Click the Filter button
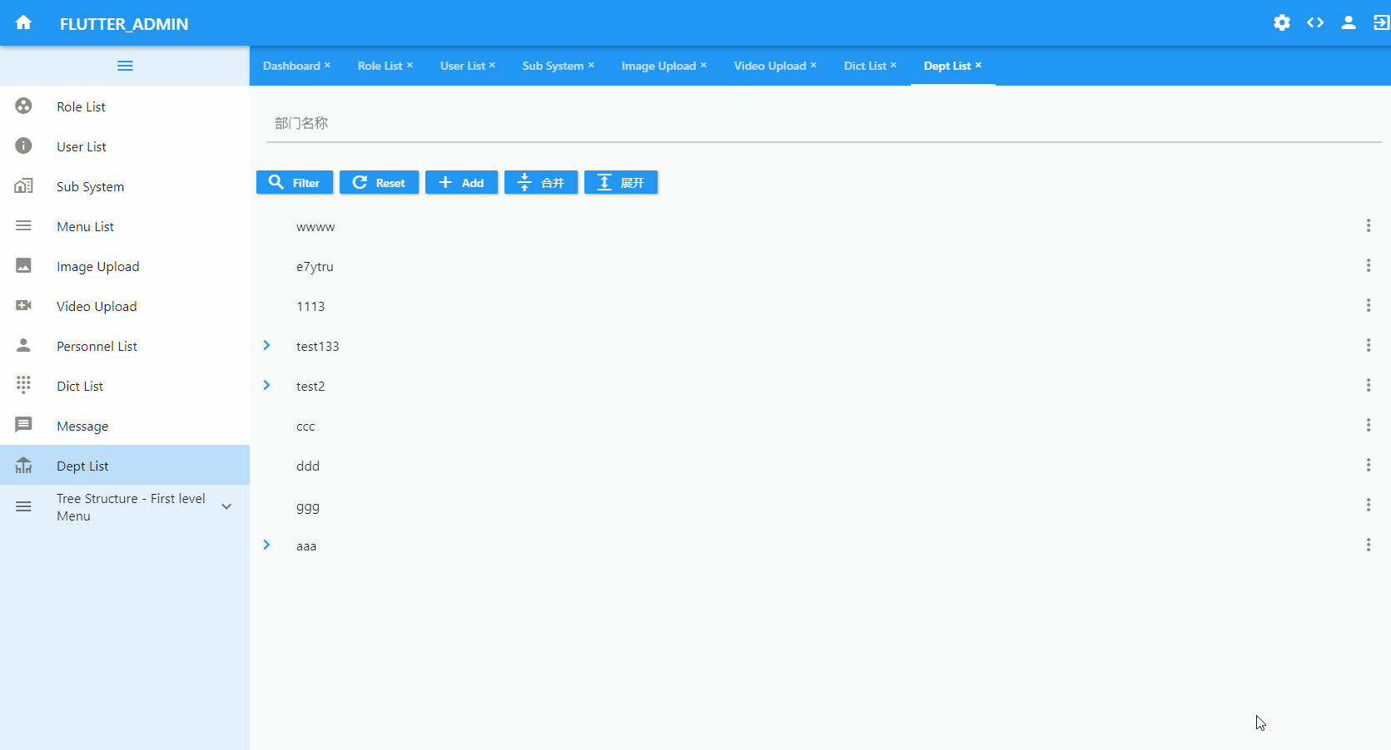Image resolution: width=1391 pixels, height=750 pixels. [x=295, y=183]
